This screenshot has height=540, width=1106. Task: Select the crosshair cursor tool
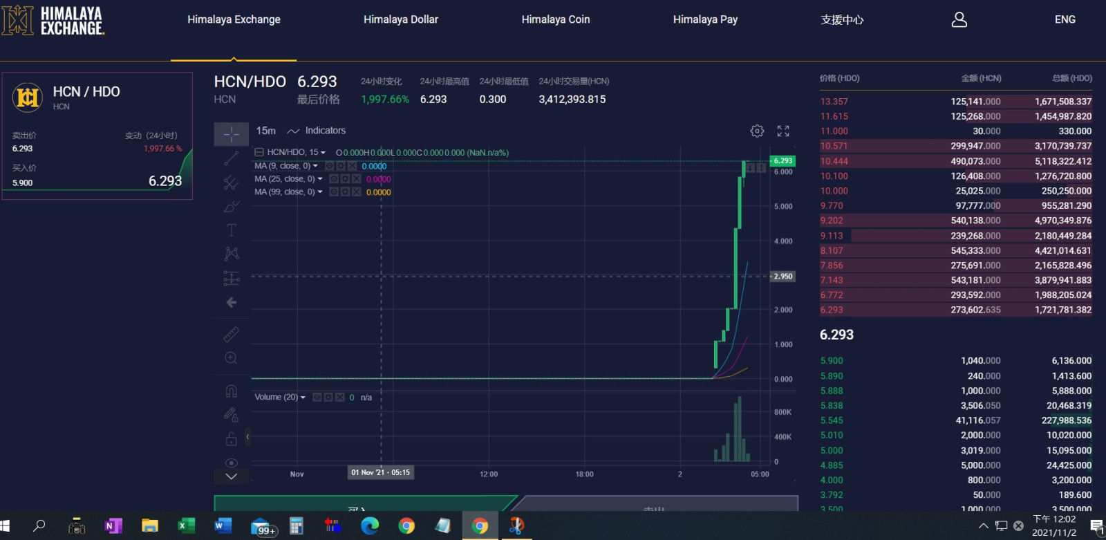(231, 134)
